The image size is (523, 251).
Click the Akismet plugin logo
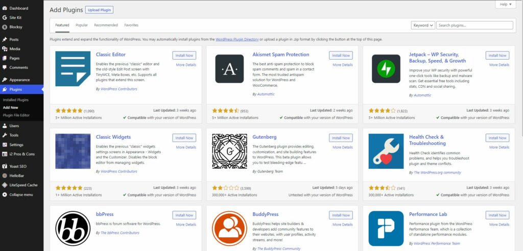coord(229,69)
